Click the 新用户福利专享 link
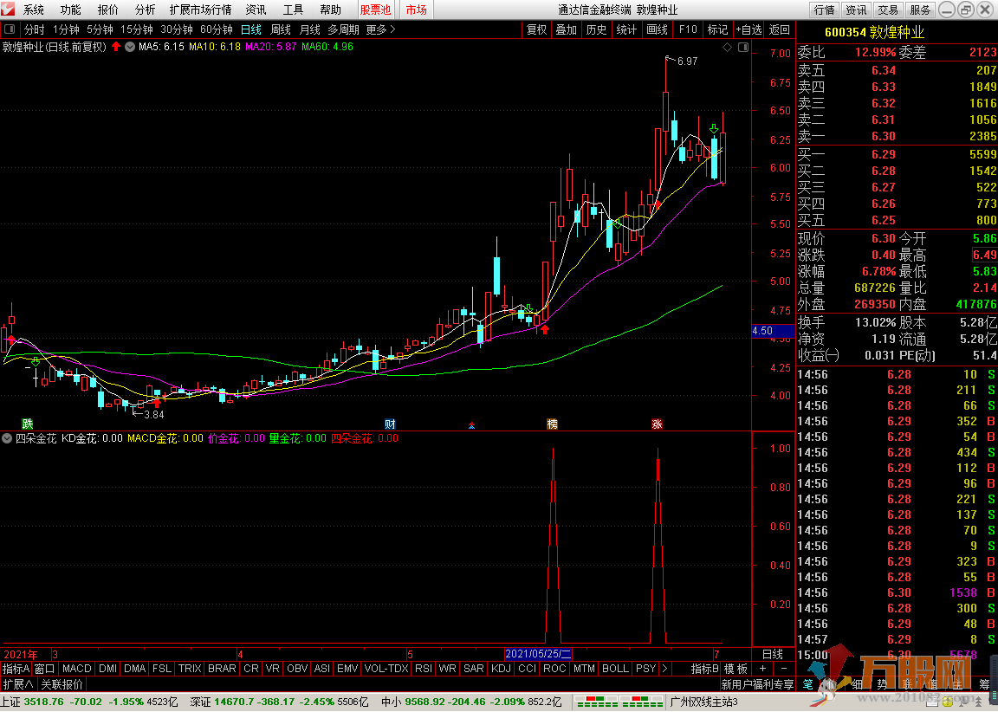Screen dimensions: 998x712 (x=757, y=684)
